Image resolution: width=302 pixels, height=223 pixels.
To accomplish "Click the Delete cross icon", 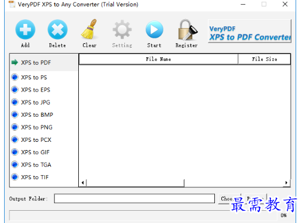I will pyautogui.click(x=57, y=30).
